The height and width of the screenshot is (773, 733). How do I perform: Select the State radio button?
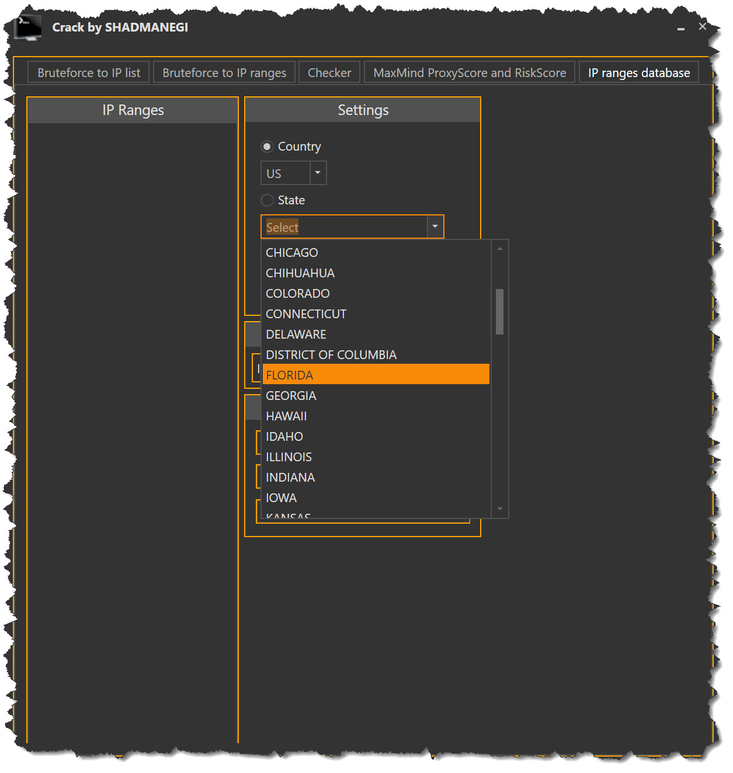267,200
